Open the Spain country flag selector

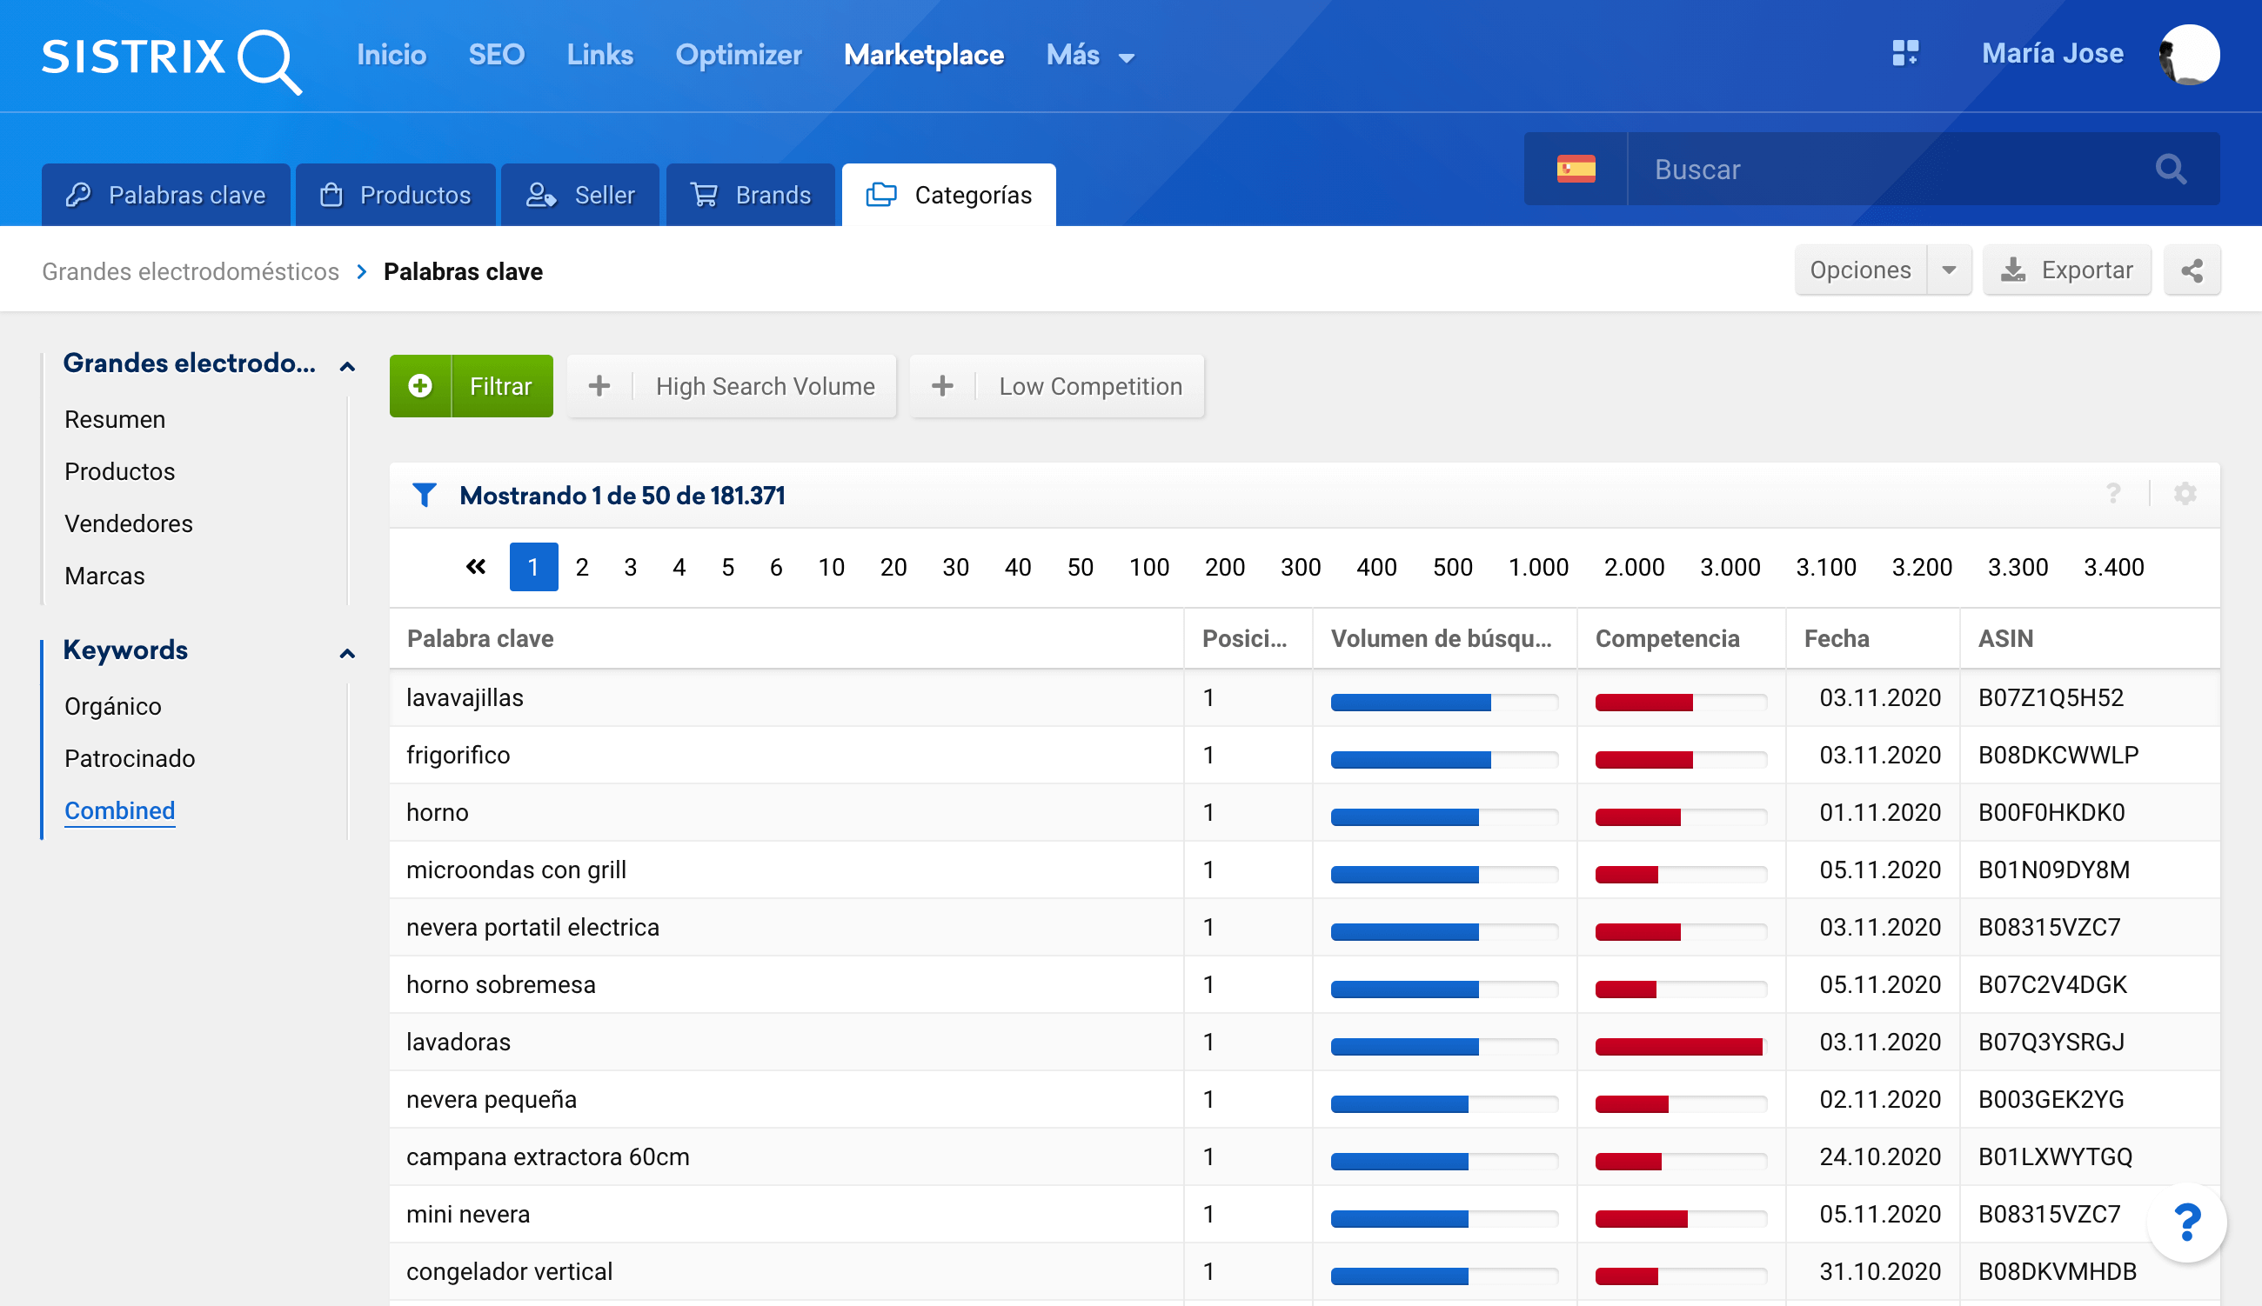click(x=1576, y=169)
